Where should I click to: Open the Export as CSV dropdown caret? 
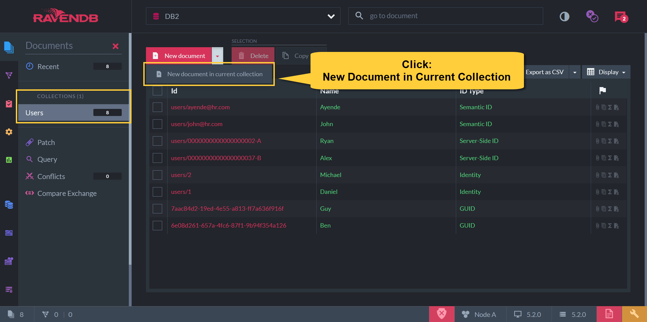(575, 72)
